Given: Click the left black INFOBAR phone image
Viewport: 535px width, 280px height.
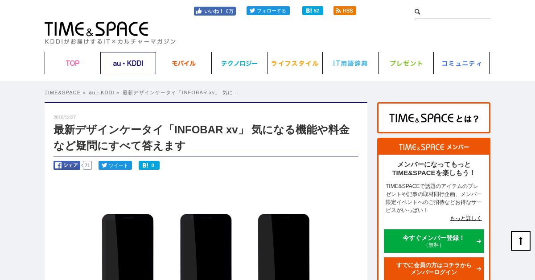Looking at the screenshot, I should click(x=128, y=247).
